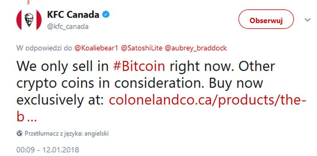This screenshot has width=317, height=156.
Task: Click the blue verified badge
Action: tap(106, 15)
